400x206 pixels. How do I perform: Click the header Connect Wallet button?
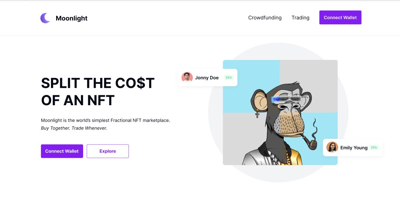[340, 18]
